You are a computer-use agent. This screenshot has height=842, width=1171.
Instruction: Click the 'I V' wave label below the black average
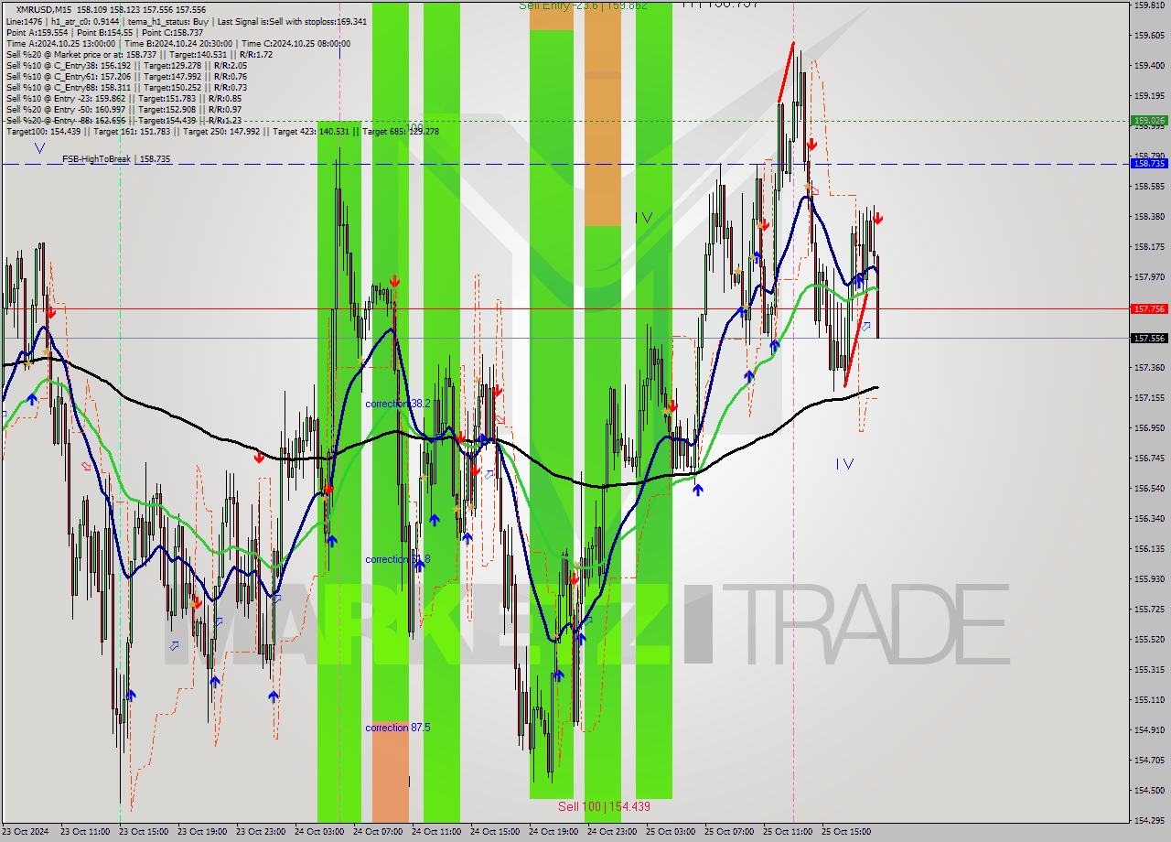pyautogui.click(x=844, y=464)
